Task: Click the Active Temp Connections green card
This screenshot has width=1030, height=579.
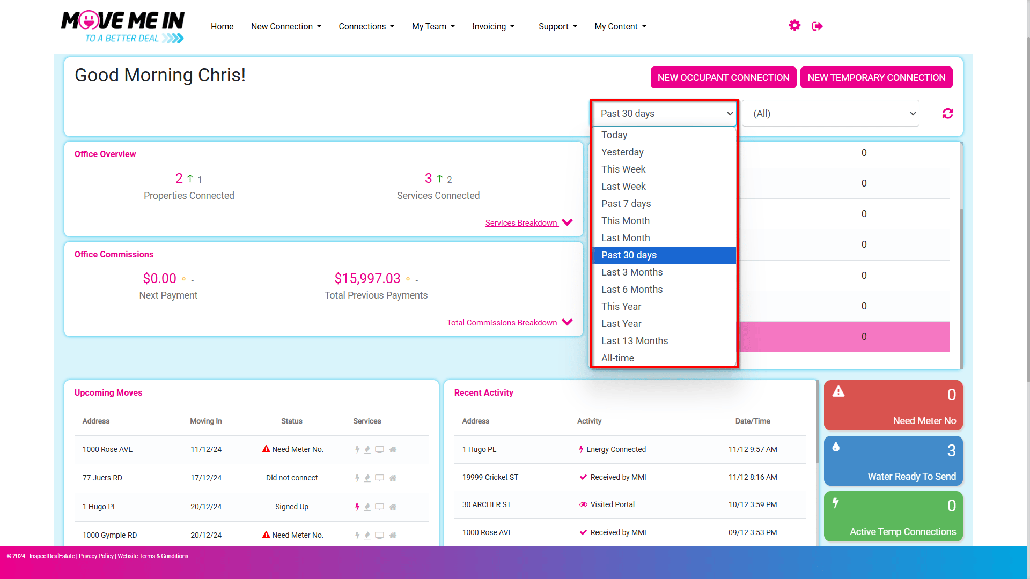Action: pos(893,516)
